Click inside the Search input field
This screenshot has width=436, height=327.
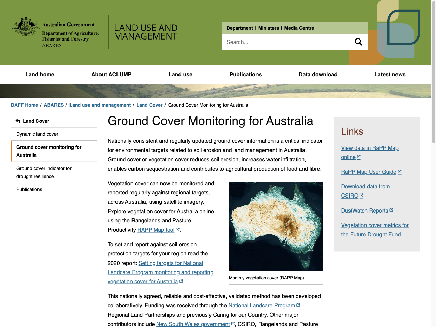(x=290, y=42)
